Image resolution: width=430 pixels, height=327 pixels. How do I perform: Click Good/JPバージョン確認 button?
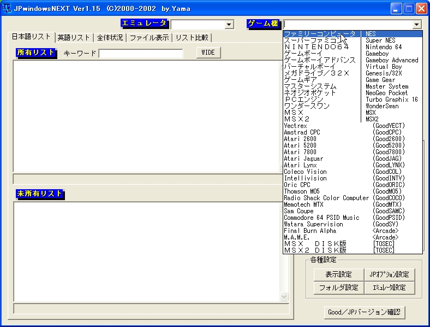[364, 312]
